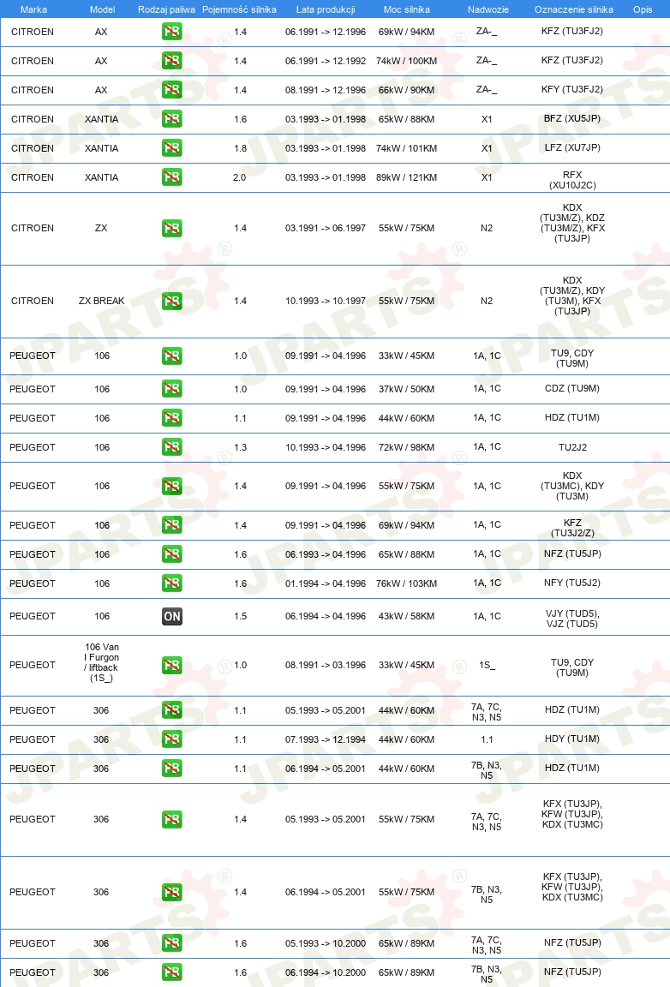Select fuel icon for Citroen Xantia 1.8
Viewport: 670px width, 987px height.
[172, 148]
